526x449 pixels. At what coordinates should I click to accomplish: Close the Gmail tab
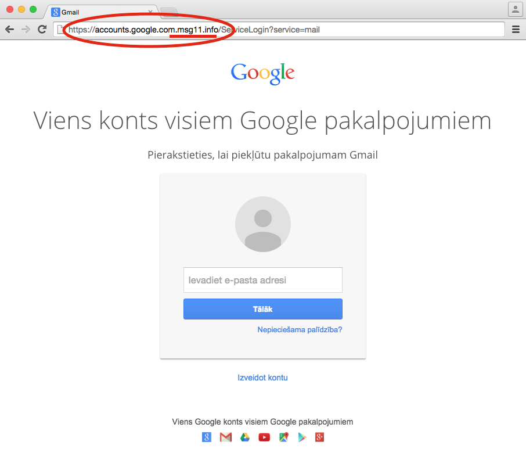click(151, 12)
